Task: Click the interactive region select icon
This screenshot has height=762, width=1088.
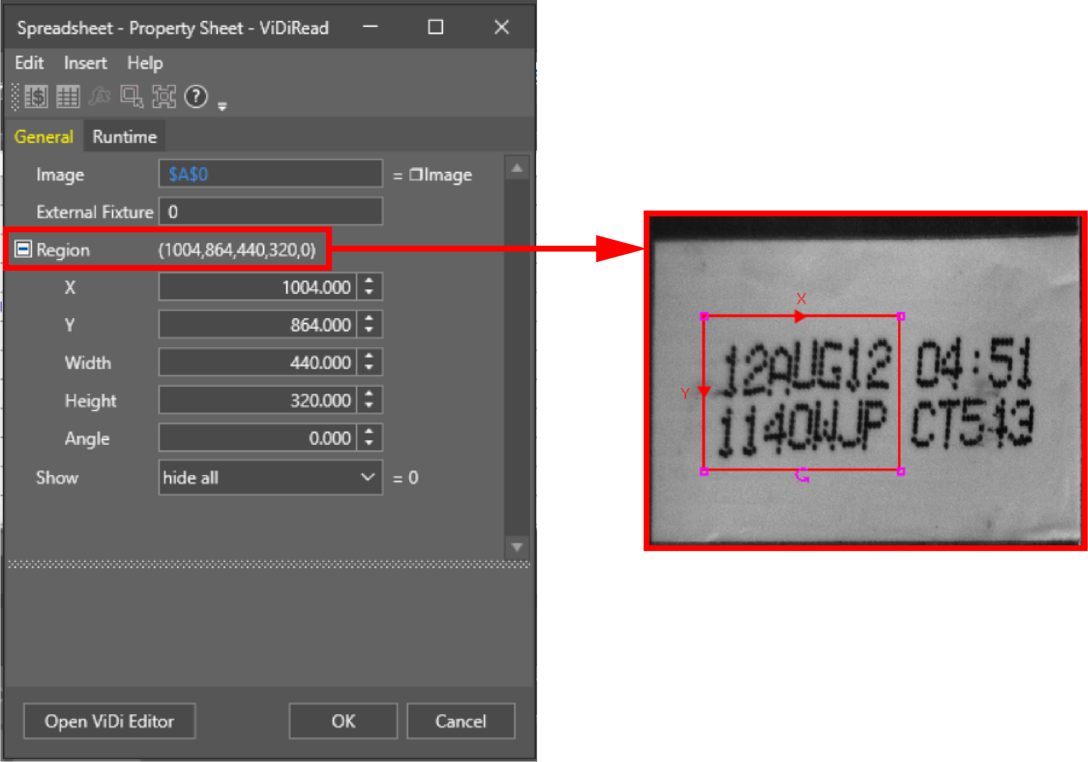Action: (x=131, y=97)
